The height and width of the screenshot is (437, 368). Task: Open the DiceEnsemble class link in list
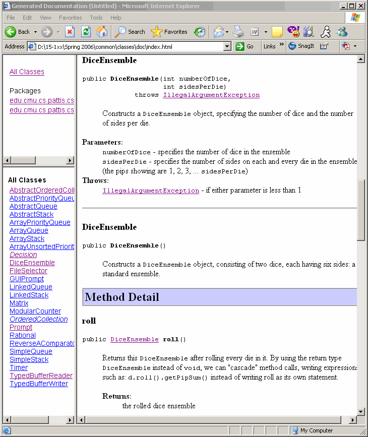[x=32, y=263]
